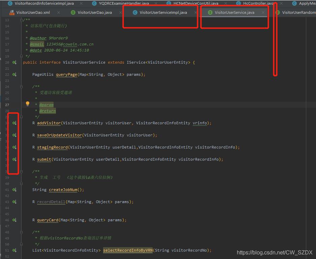Click gutter icon beside selectRecordInfoByVRN method
The height and width of the screenshot is (259, 316).
[14, 250]
